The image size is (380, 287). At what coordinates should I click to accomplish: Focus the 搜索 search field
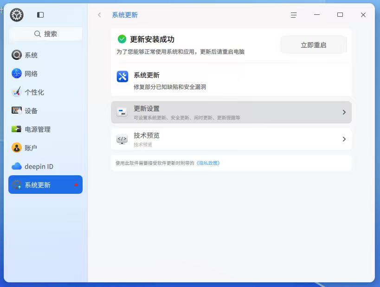tap(45, 34)
